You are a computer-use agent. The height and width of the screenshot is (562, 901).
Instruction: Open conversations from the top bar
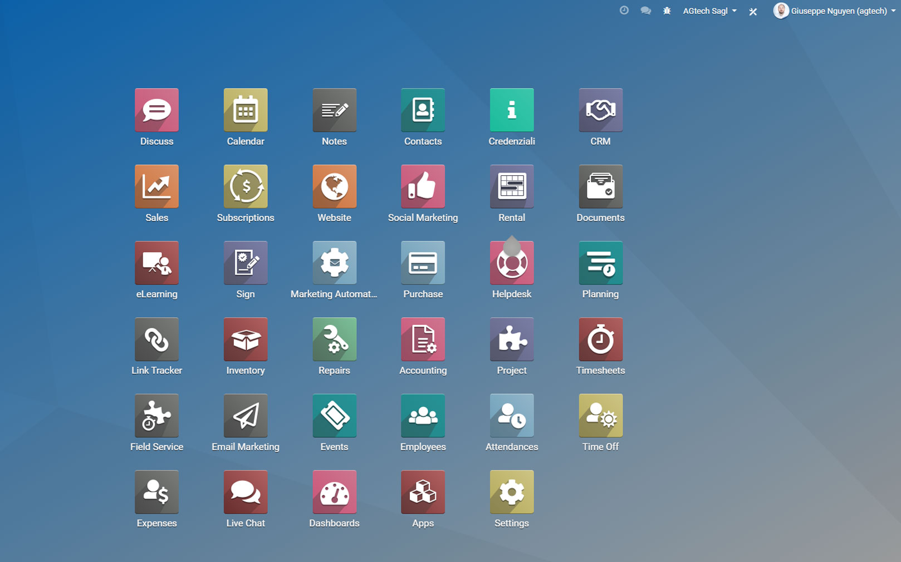click(x=646, y=11)
